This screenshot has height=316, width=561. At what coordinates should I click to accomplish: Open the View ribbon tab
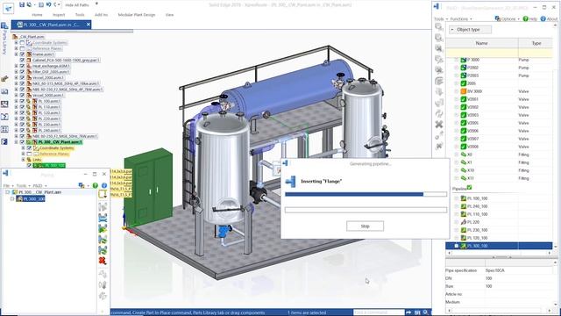tap(169, 15)
